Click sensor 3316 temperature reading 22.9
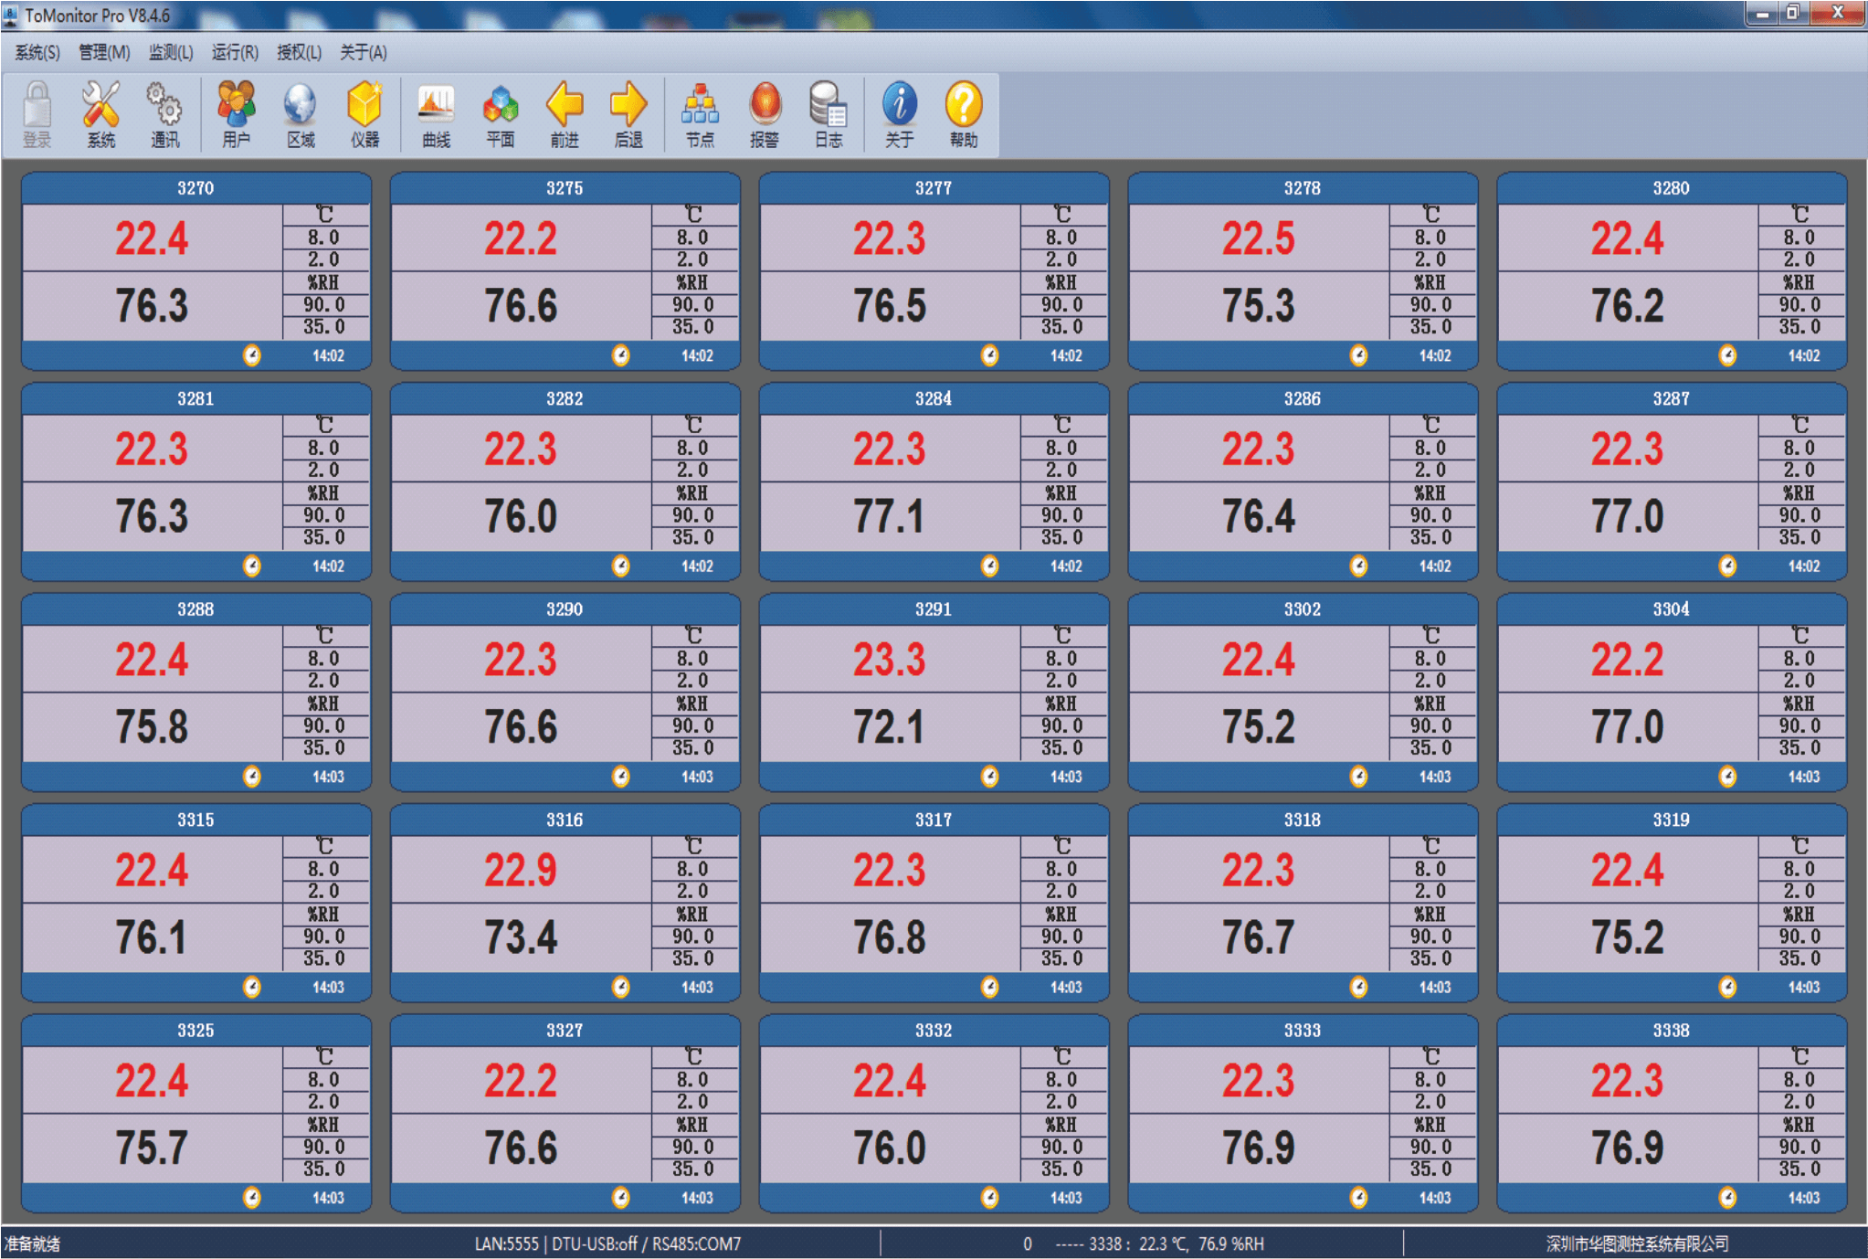This screenshot has width=1868, height=1259. pyautogui.click(x=520, y=870)
